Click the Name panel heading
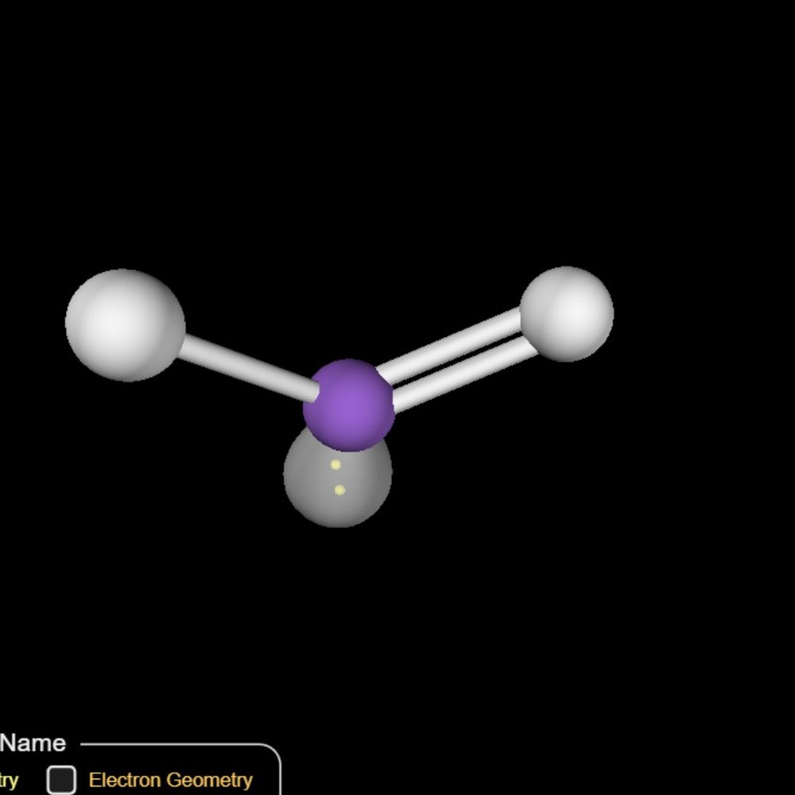Screen dimensions: 795x795 coord(33,743)
